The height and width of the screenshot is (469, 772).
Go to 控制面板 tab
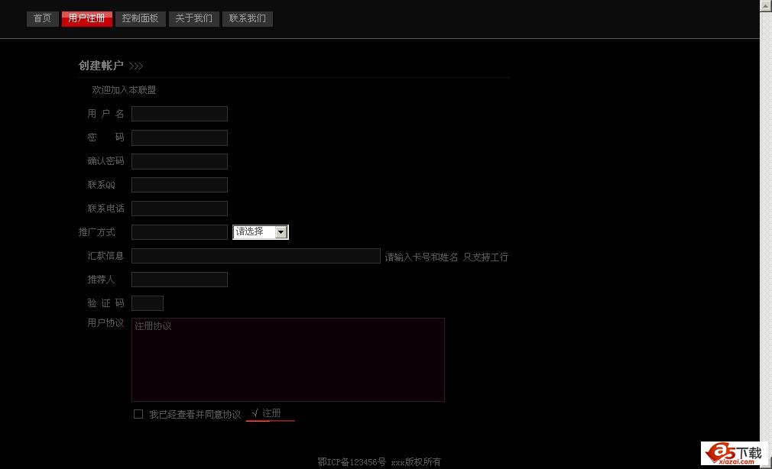click(141, 18)
